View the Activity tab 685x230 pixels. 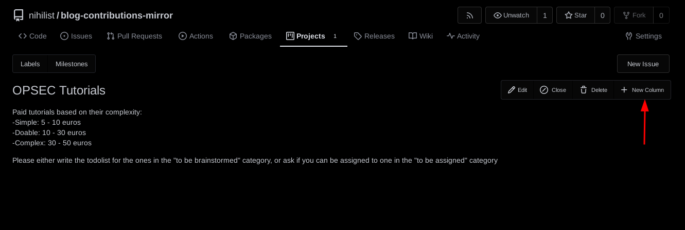(463, 36)
